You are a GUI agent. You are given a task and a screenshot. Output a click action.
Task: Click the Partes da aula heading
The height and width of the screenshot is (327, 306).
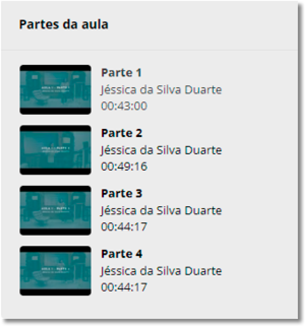[64, 25]
